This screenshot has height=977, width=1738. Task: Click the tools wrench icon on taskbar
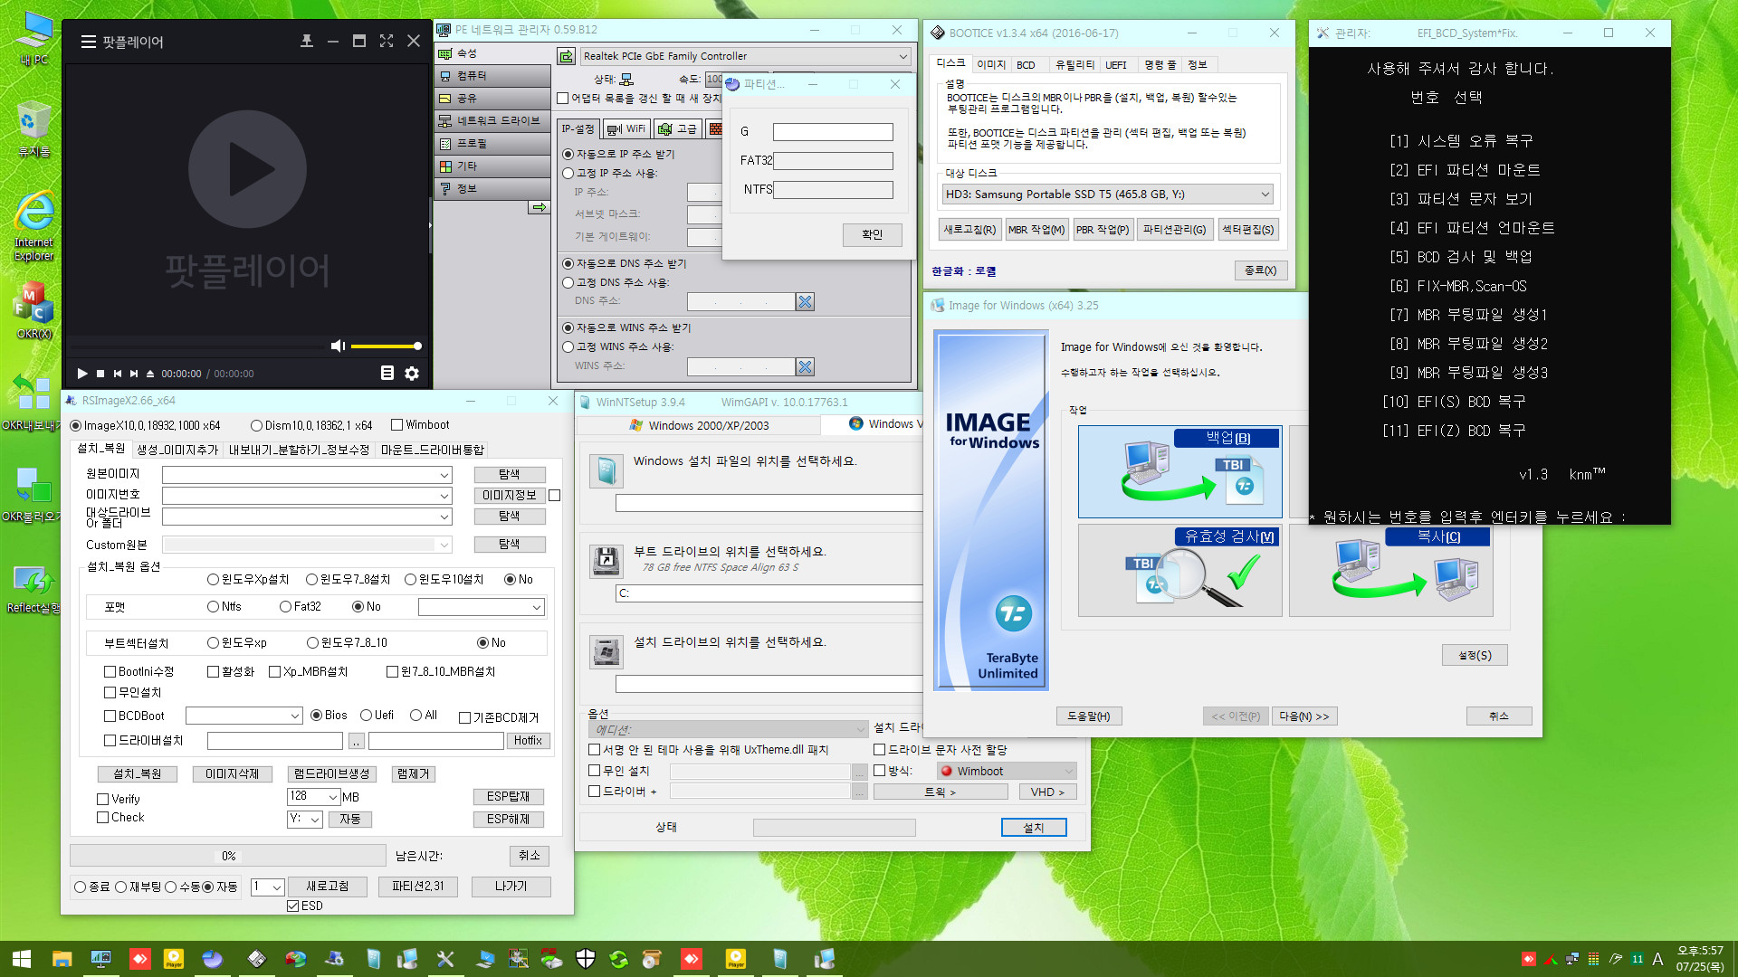pos(445,959)
